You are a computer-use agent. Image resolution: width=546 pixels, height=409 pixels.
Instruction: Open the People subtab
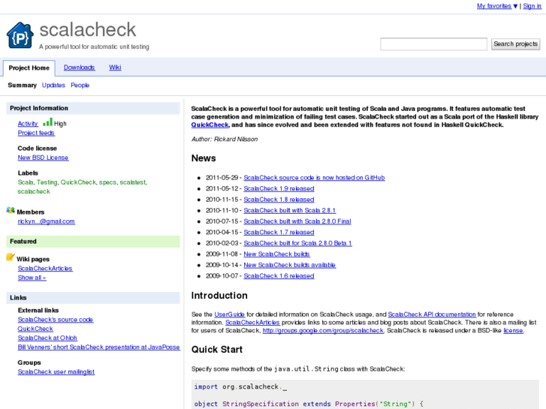coord(80,86)
